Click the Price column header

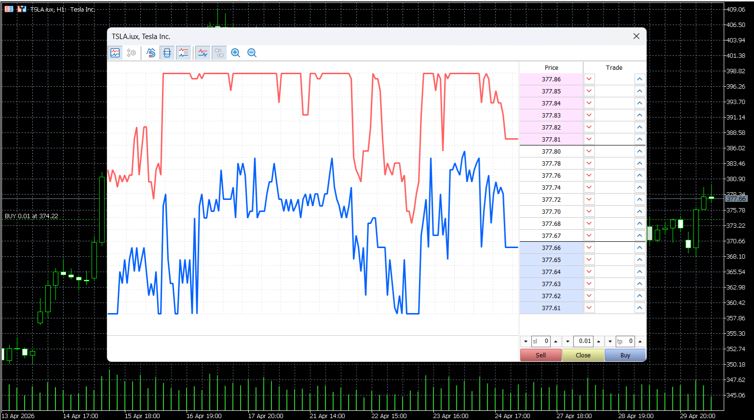pos(552,67)
